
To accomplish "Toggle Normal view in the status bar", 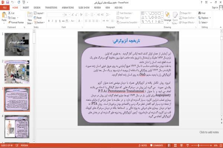I will point(169,145).
